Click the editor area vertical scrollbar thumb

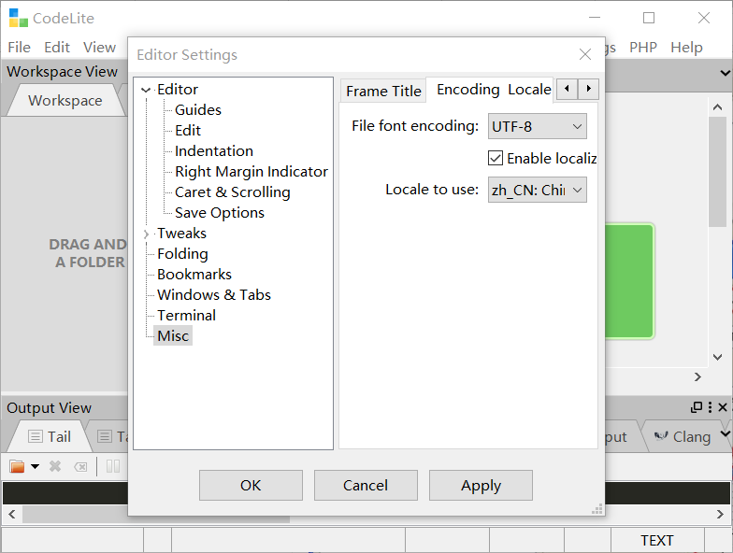click(x=718, y=172)
